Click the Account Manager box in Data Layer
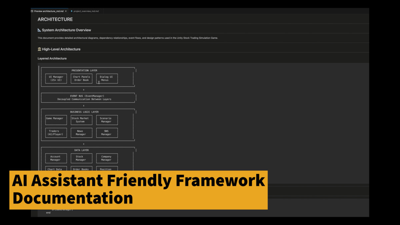The image size is (400, 225). point(56,158)
